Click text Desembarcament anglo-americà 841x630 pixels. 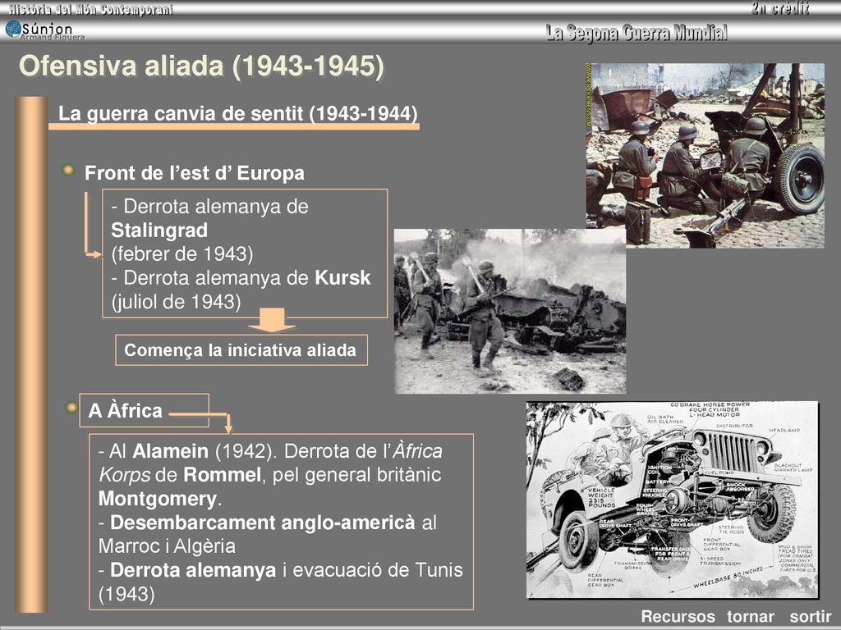(x=262, y=523)
